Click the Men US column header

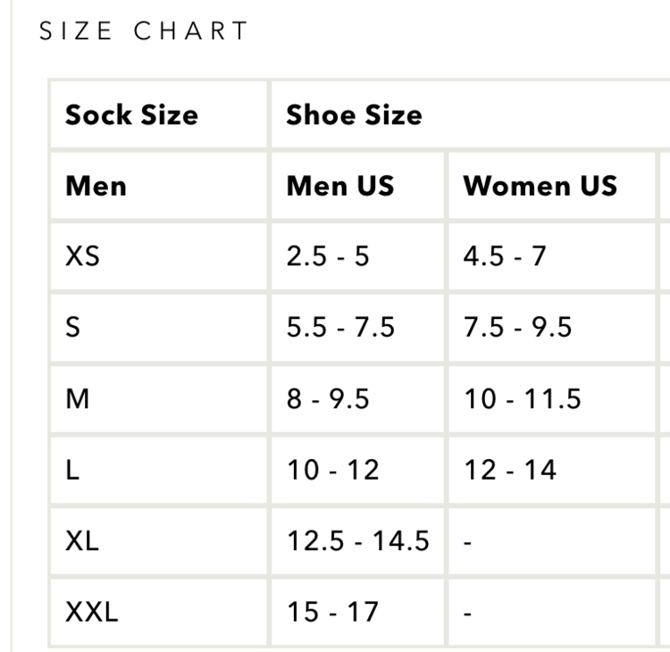340,186
